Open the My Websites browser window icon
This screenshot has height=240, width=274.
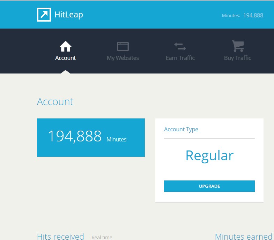123,46
